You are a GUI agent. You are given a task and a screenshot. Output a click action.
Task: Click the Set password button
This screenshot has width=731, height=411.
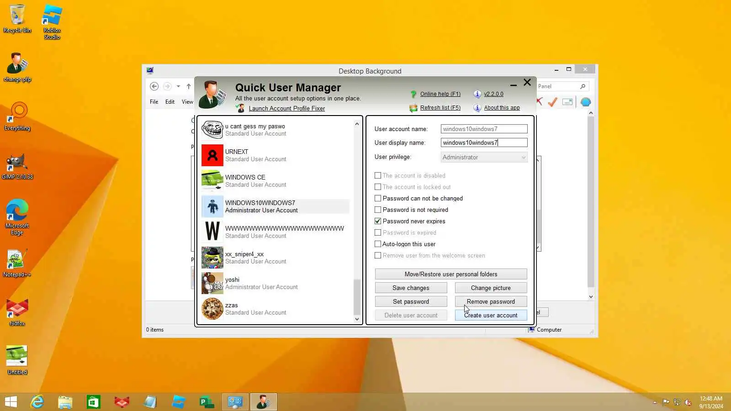pos(411,301)
